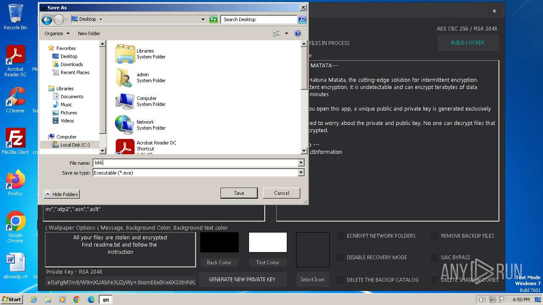Click the File name input field
This screenshot has height=305, width=543.
(x=195, y=163)
